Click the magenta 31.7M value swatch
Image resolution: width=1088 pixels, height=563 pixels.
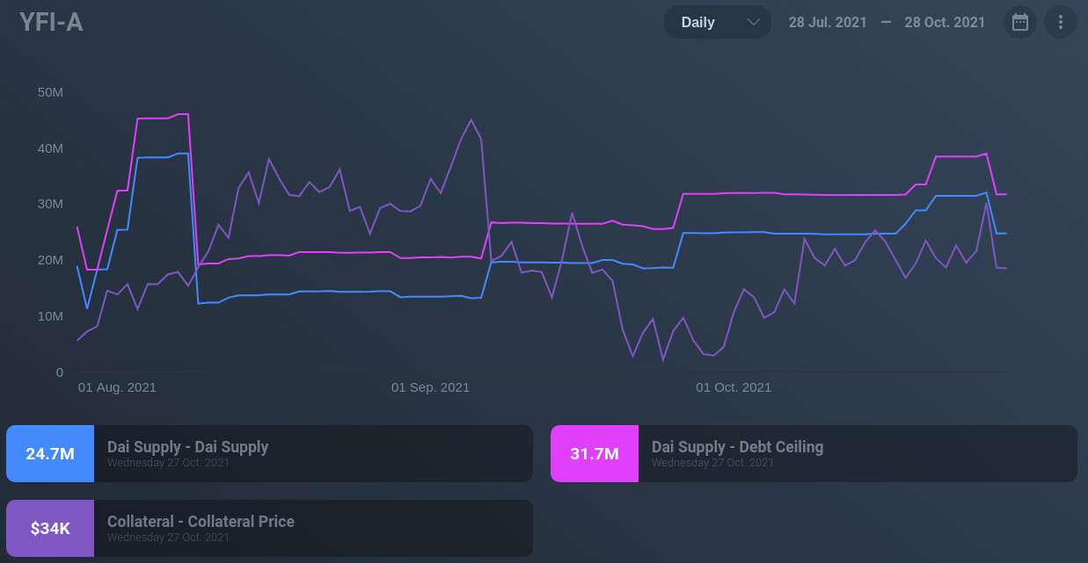pos(595,454)
